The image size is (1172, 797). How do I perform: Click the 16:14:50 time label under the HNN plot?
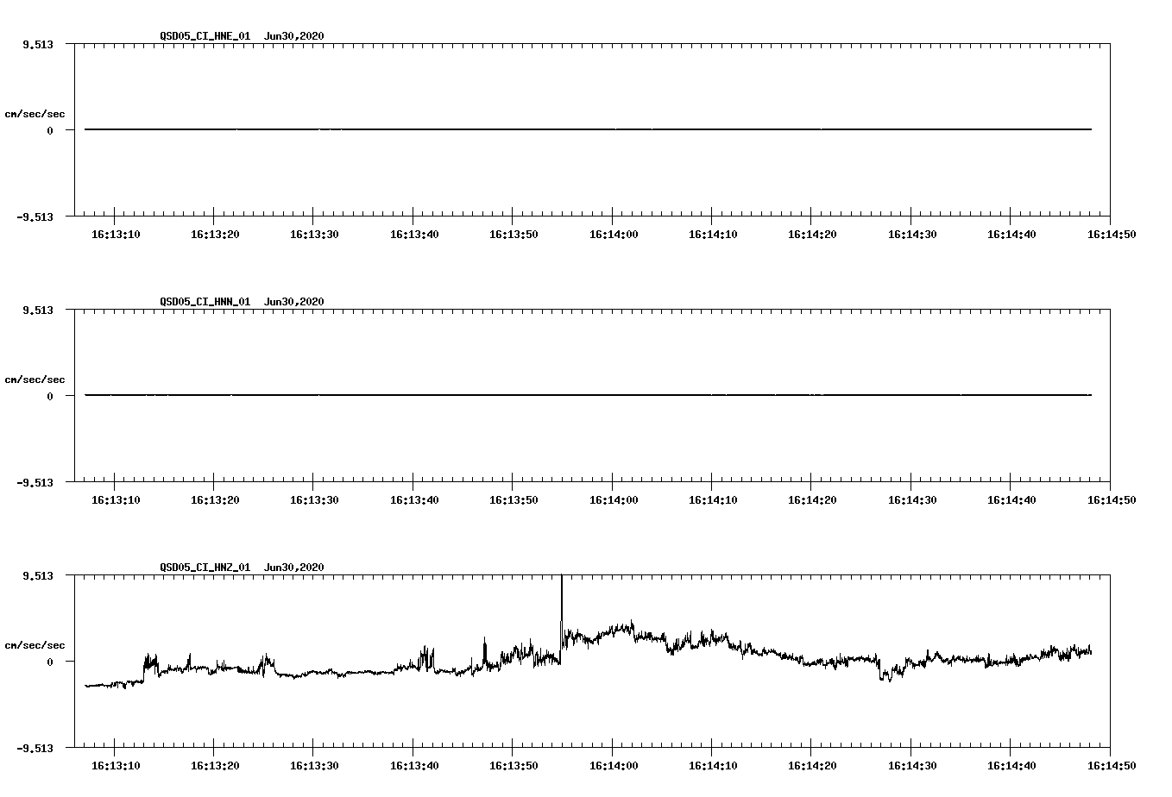coord(1111,499)
